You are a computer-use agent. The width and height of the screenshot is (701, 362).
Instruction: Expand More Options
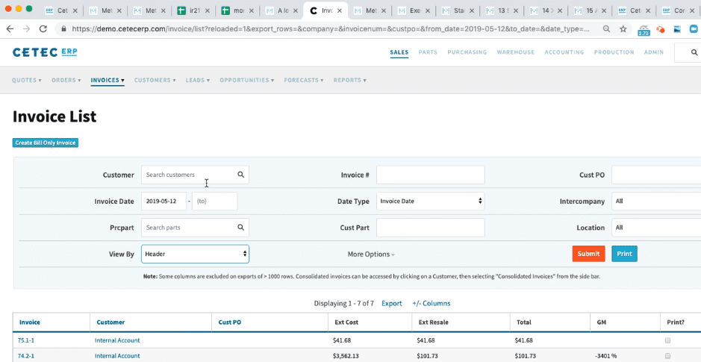pos(371,255)
